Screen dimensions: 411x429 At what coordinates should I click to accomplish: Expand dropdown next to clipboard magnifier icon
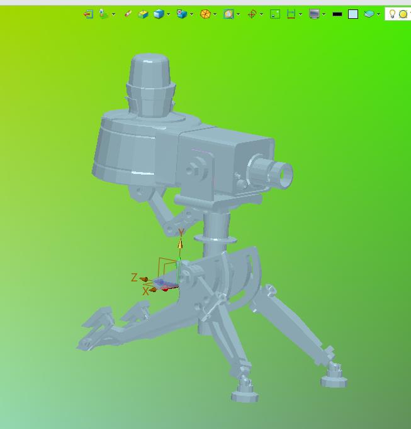tap(239, 14)
